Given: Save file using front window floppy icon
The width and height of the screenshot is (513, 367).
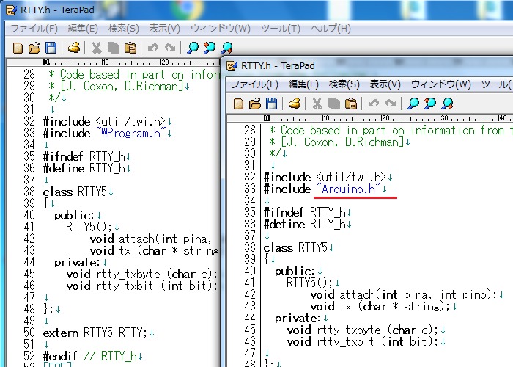Looking at the screenshot, I should [270, 103].
